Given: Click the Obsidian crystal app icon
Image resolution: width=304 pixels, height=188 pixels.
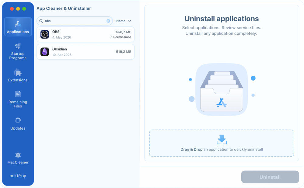Looking at the screenshot, I should pyautogui.click(x=45, y=52).
